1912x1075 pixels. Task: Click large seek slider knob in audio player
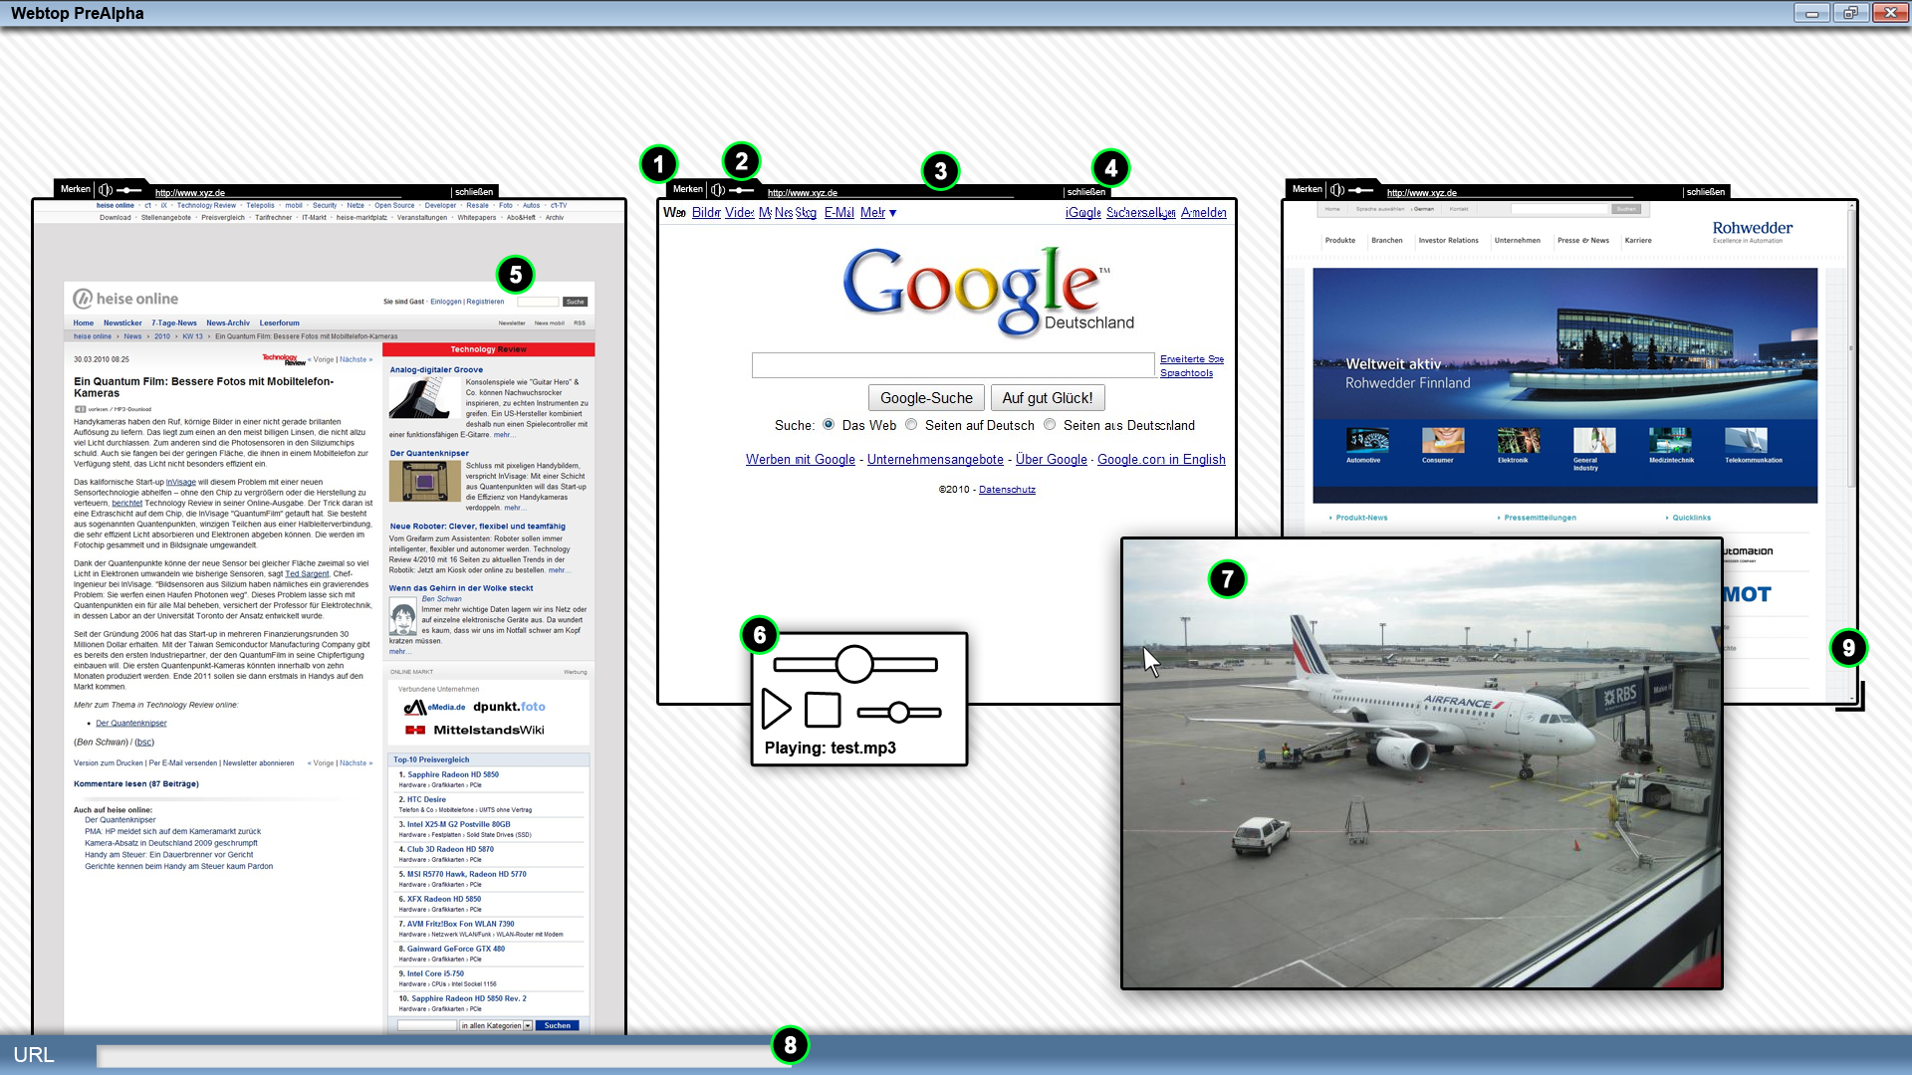[853, 664]
